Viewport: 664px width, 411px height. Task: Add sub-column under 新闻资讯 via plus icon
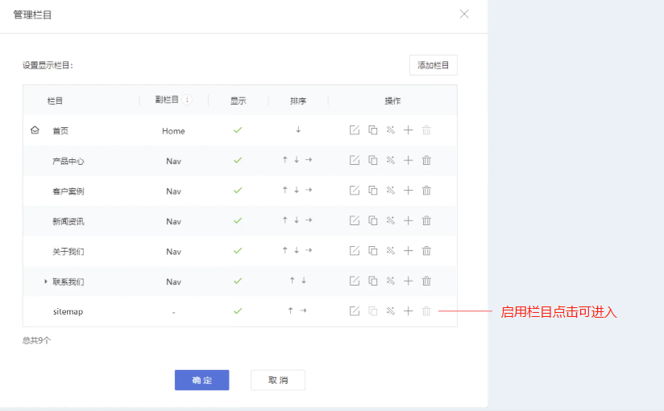pos(408,220)
